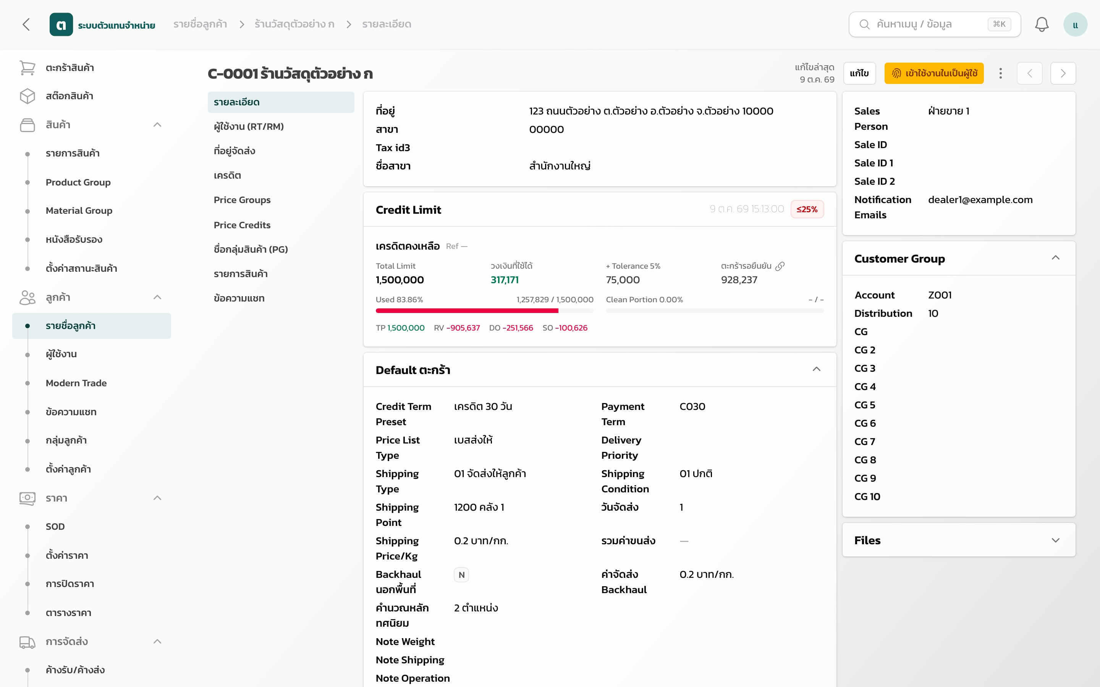Viewport: 1100px width, 687px height.
Task: Collapse the สินค้า sidebar section chevron
Action: pyautogui.click(x=157, y=124)
